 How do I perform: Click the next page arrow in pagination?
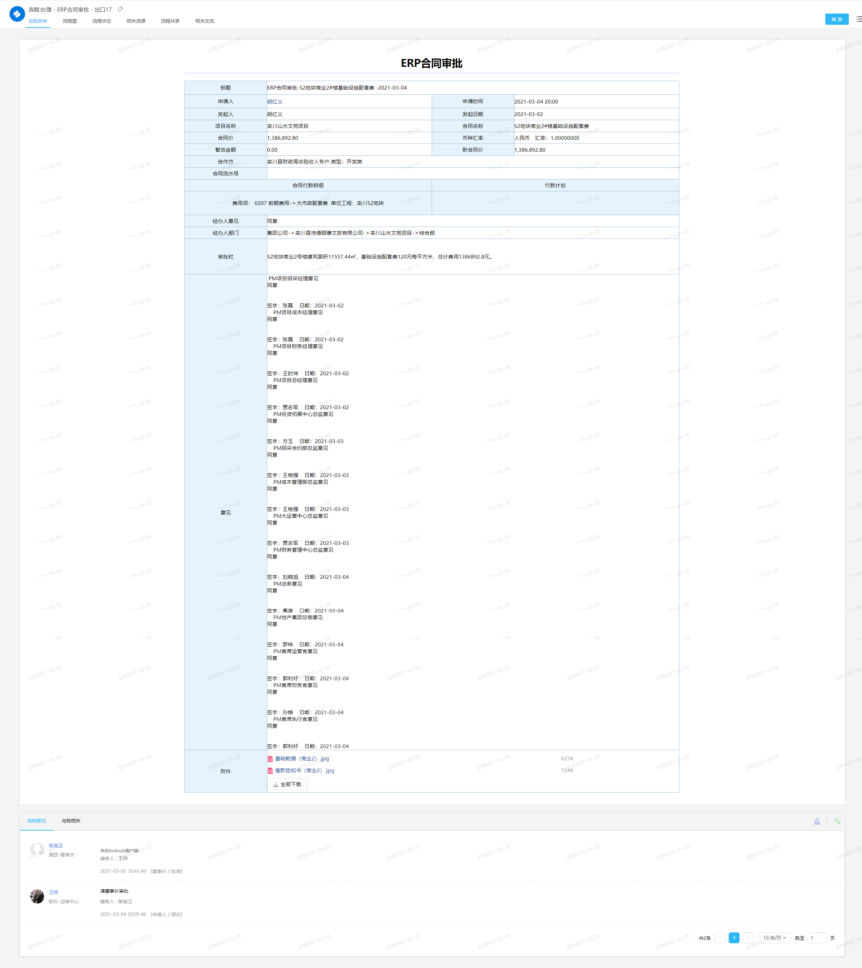748,938
